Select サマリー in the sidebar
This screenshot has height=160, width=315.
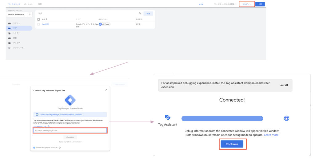pos(17,23)
